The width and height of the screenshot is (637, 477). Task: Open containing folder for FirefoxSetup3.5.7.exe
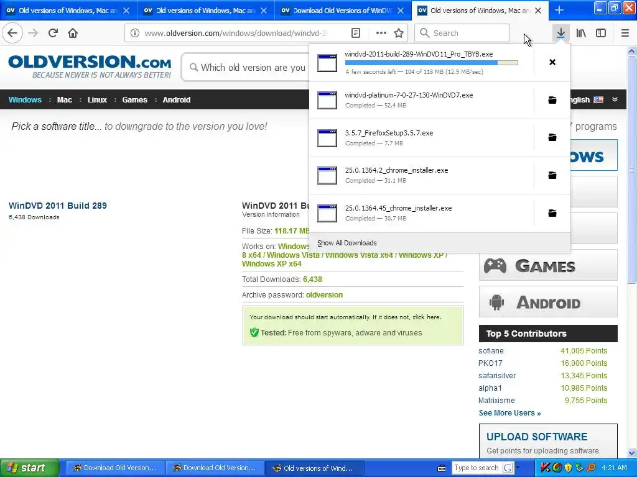[552, 137]
